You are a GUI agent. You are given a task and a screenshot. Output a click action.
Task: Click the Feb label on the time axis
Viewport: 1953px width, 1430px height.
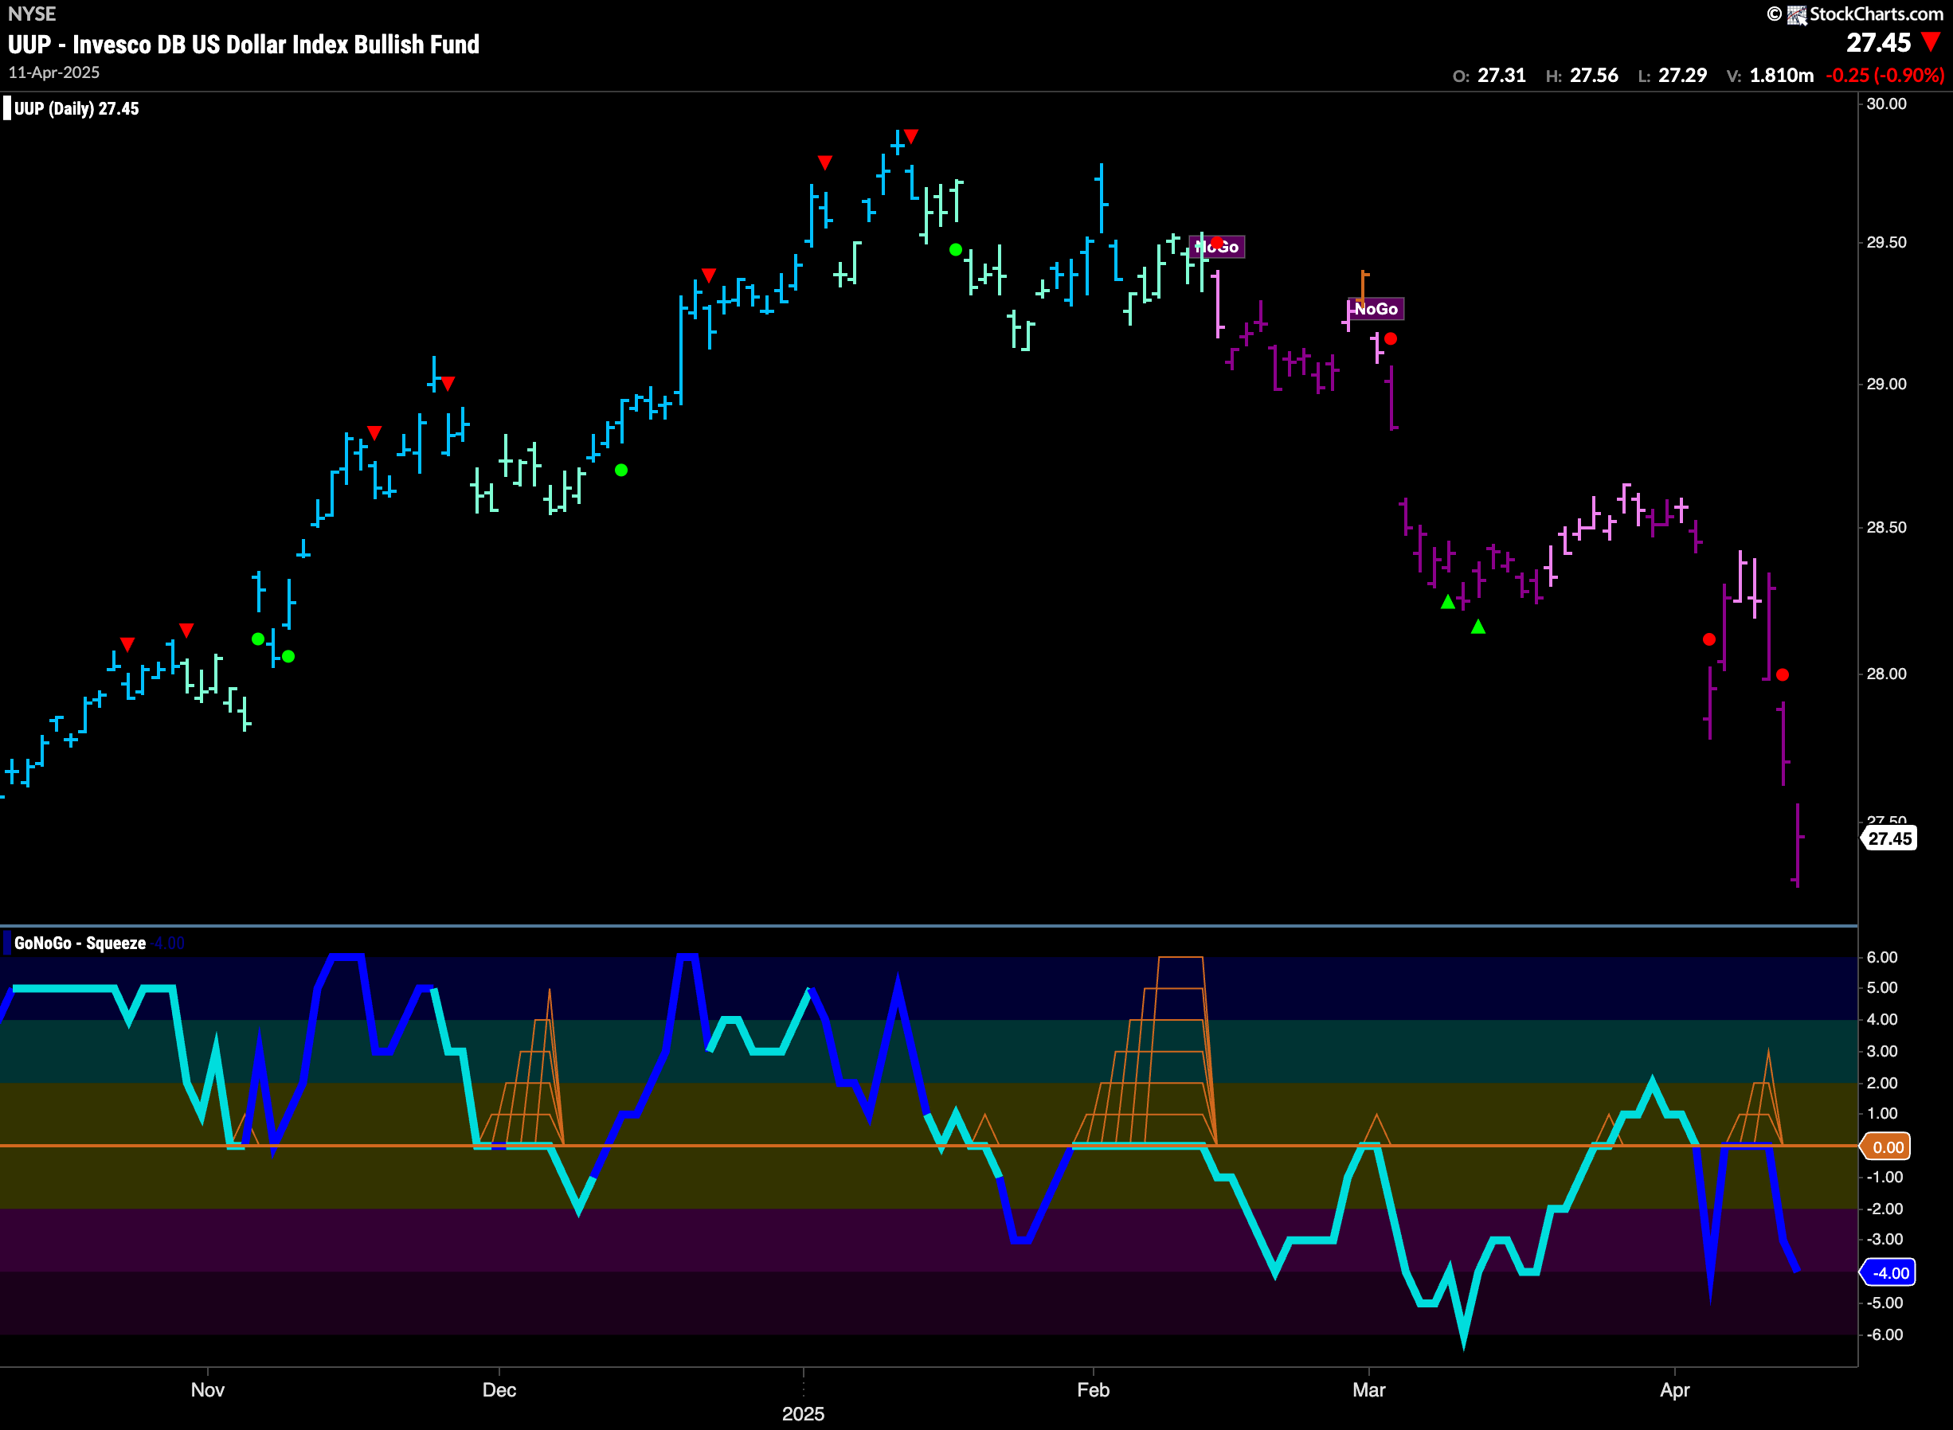1093,1389
